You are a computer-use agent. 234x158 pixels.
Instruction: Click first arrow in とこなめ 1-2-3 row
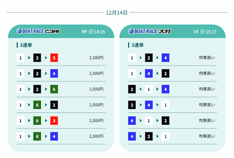tap(29, 58)
